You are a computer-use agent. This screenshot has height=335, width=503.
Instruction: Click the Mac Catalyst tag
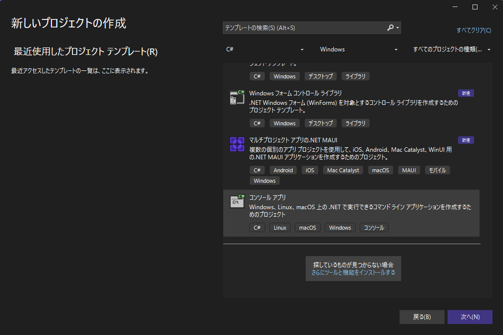tap(343, 170)
